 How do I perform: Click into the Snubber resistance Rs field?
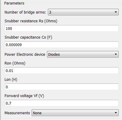pyautogui.click(x=61, y=28)
